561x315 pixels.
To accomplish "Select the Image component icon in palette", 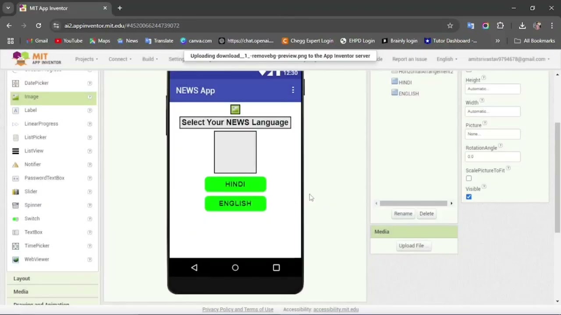I will pos(16,97).
